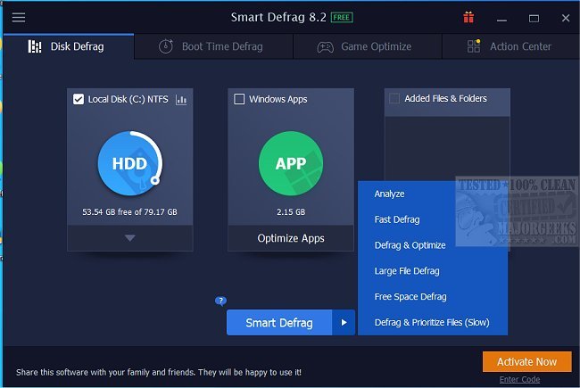Image resolution: width=580 pixels, height=388 pixels.
Task: Open the Game Optimize tab
Action: tap(365, 46)
